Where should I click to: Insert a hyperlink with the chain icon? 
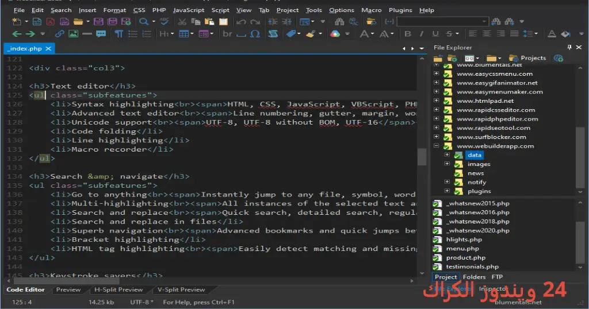[x=59, y=34]
